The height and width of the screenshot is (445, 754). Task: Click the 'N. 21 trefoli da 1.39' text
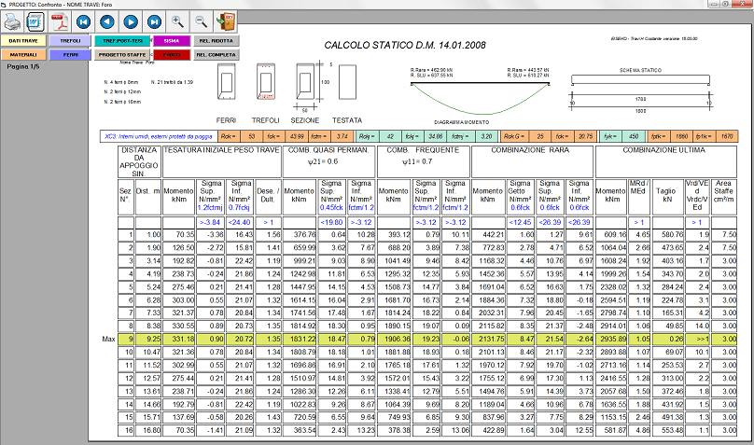tap(172, 82)
